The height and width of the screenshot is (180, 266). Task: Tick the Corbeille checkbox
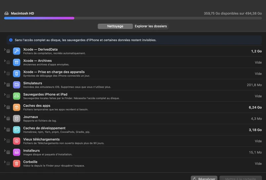point(8,163)
